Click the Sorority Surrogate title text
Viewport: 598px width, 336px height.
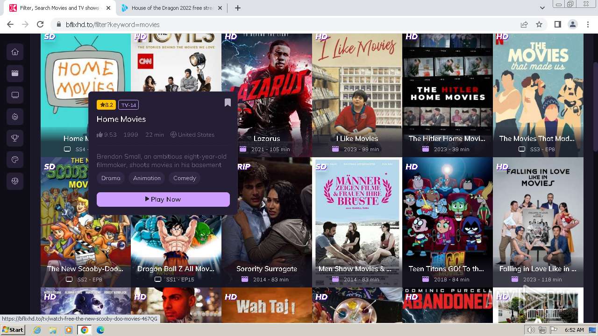(x=267, y=269)
